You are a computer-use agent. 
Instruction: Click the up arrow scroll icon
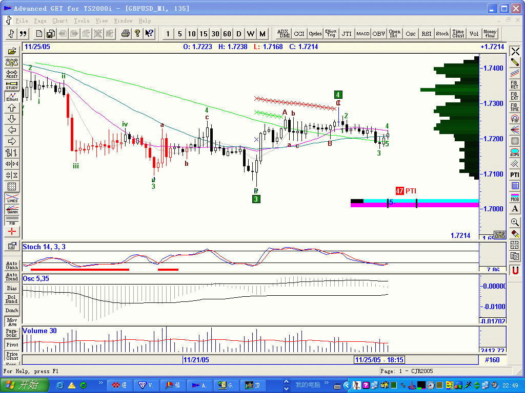click(12, 108)
